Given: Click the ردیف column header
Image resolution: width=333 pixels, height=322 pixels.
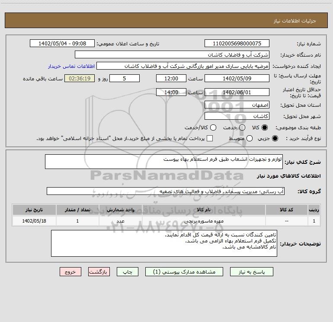Looking at the screenshot, I should 314,210.
